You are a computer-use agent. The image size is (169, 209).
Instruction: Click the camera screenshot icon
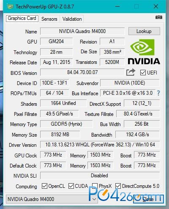coord(159,17)
